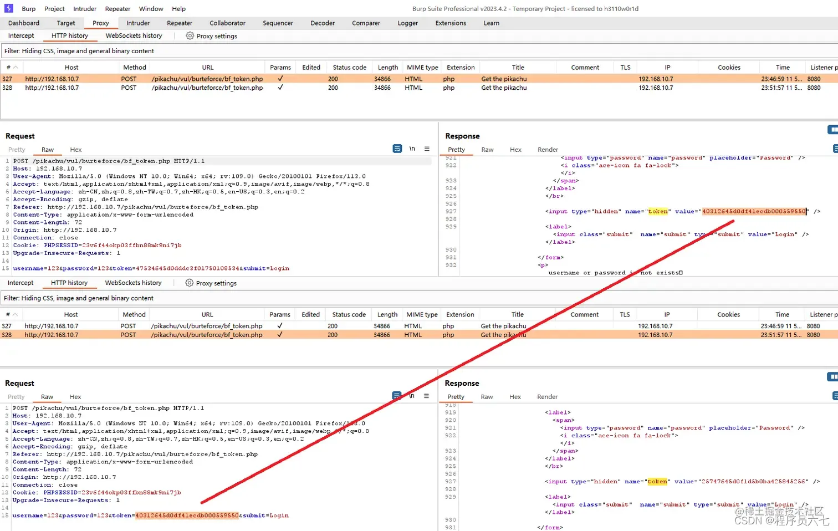The image size is (838, 531).
Task: Select WebSockets history in the upper capture
Action: click(134, 35)
